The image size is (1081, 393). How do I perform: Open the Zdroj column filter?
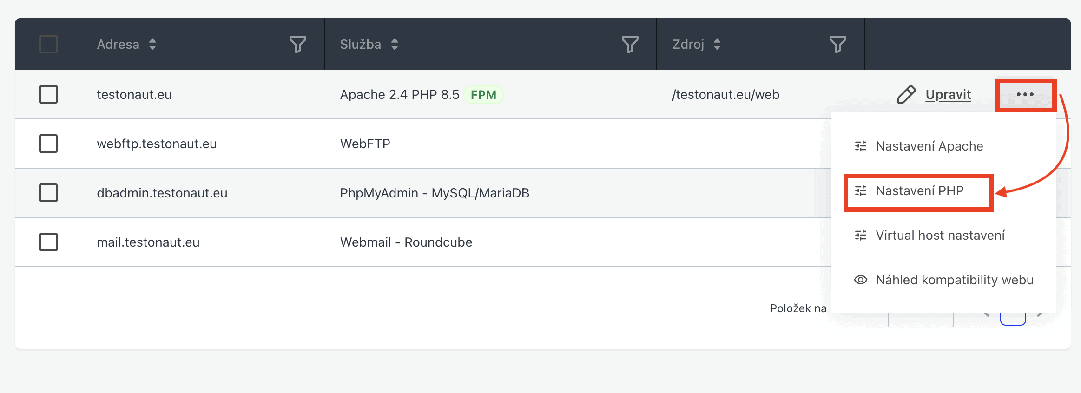838,45
